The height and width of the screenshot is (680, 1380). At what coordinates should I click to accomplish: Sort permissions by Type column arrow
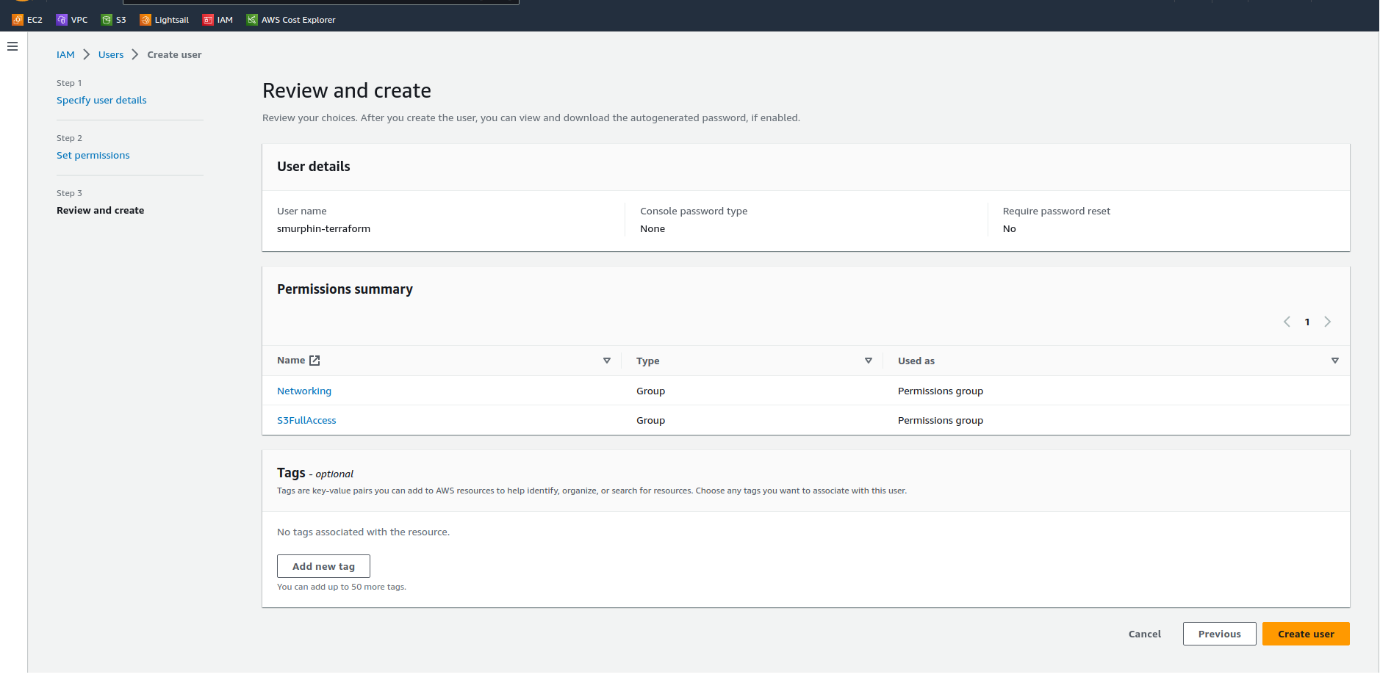[x=869, y=361]
